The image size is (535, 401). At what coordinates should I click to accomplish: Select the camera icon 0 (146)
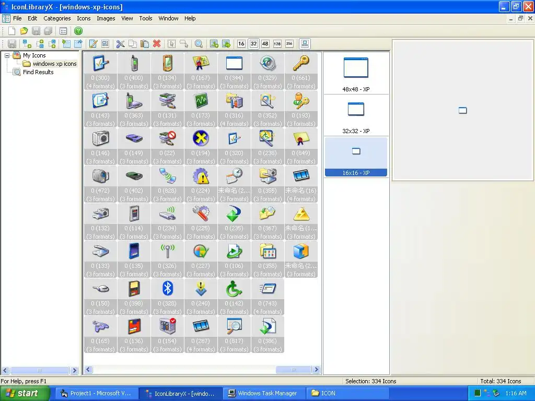pyautogui.click(x=101, y=147)
